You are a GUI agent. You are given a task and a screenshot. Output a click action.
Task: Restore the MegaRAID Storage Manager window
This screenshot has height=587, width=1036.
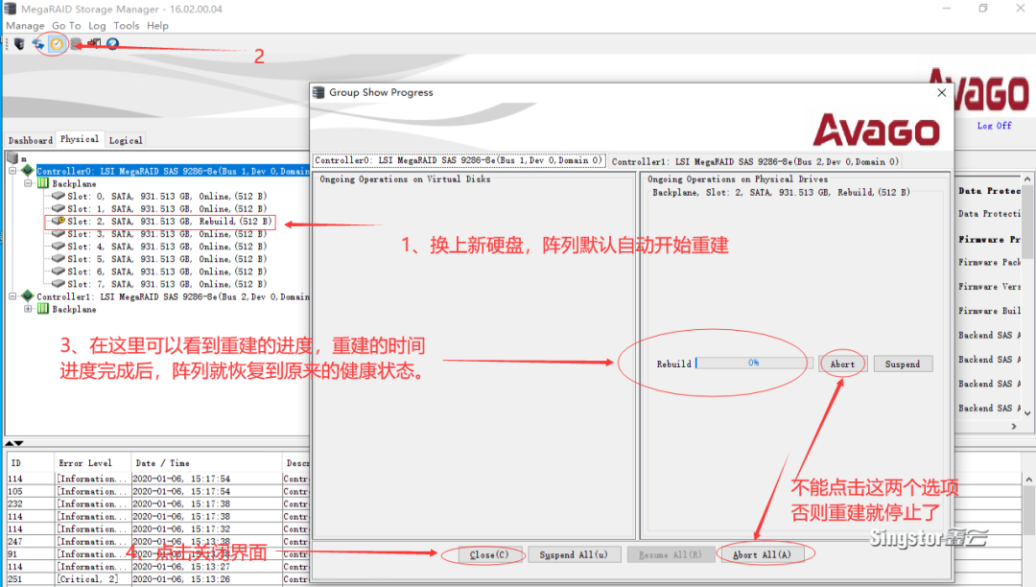coord(983,9)
